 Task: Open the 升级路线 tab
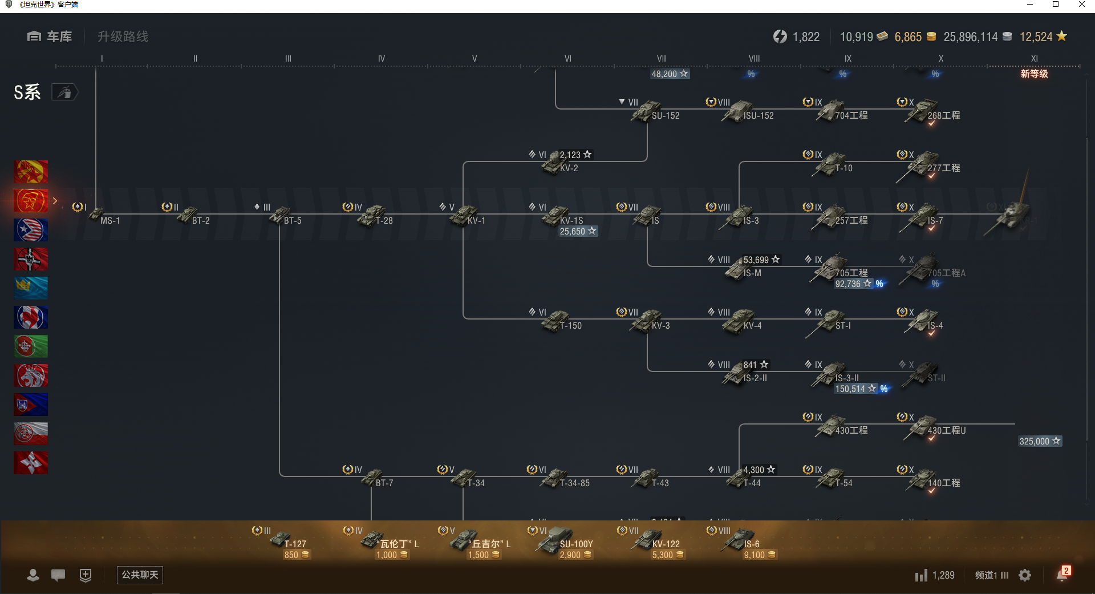[123, 37]
